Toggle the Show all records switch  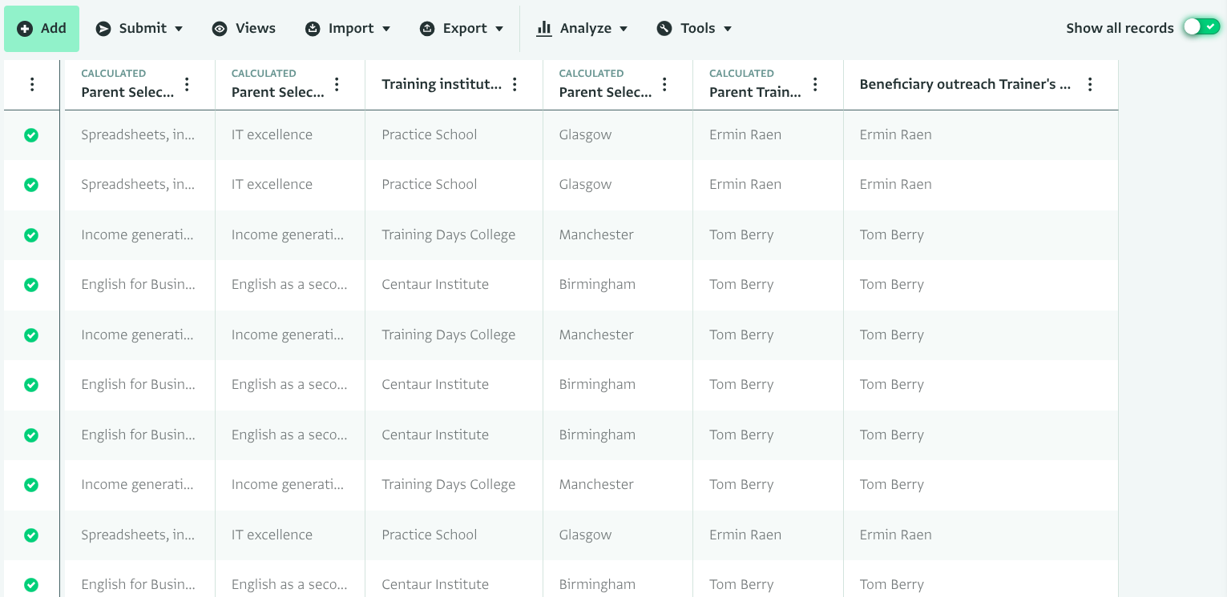[x=1201, y=28]
